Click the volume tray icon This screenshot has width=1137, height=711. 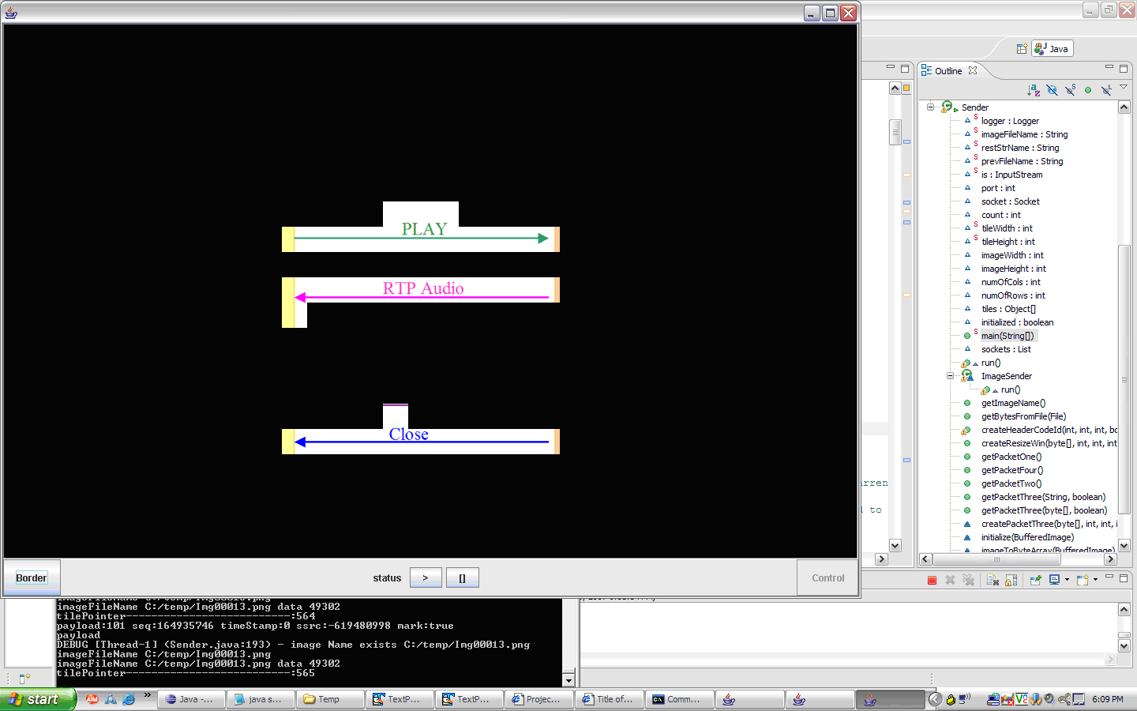tap(1049, 699)
